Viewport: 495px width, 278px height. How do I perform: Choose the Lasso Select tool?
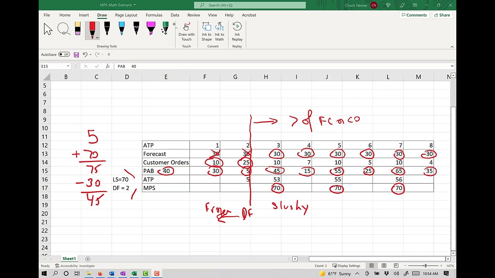[63, 29]
